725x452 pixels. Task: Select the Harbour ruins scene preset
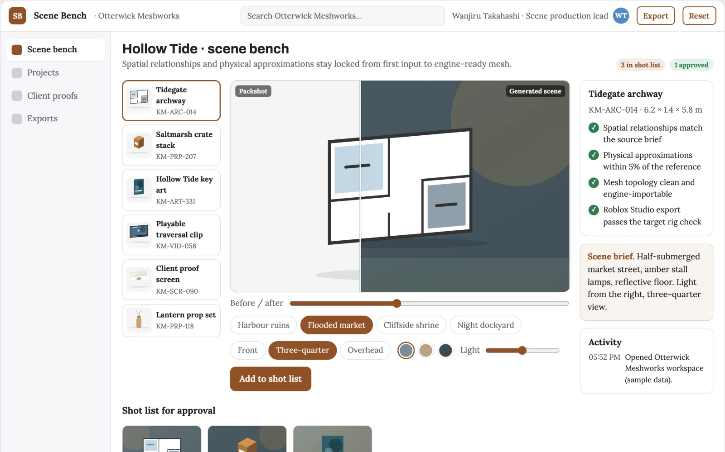coord(263,325)
